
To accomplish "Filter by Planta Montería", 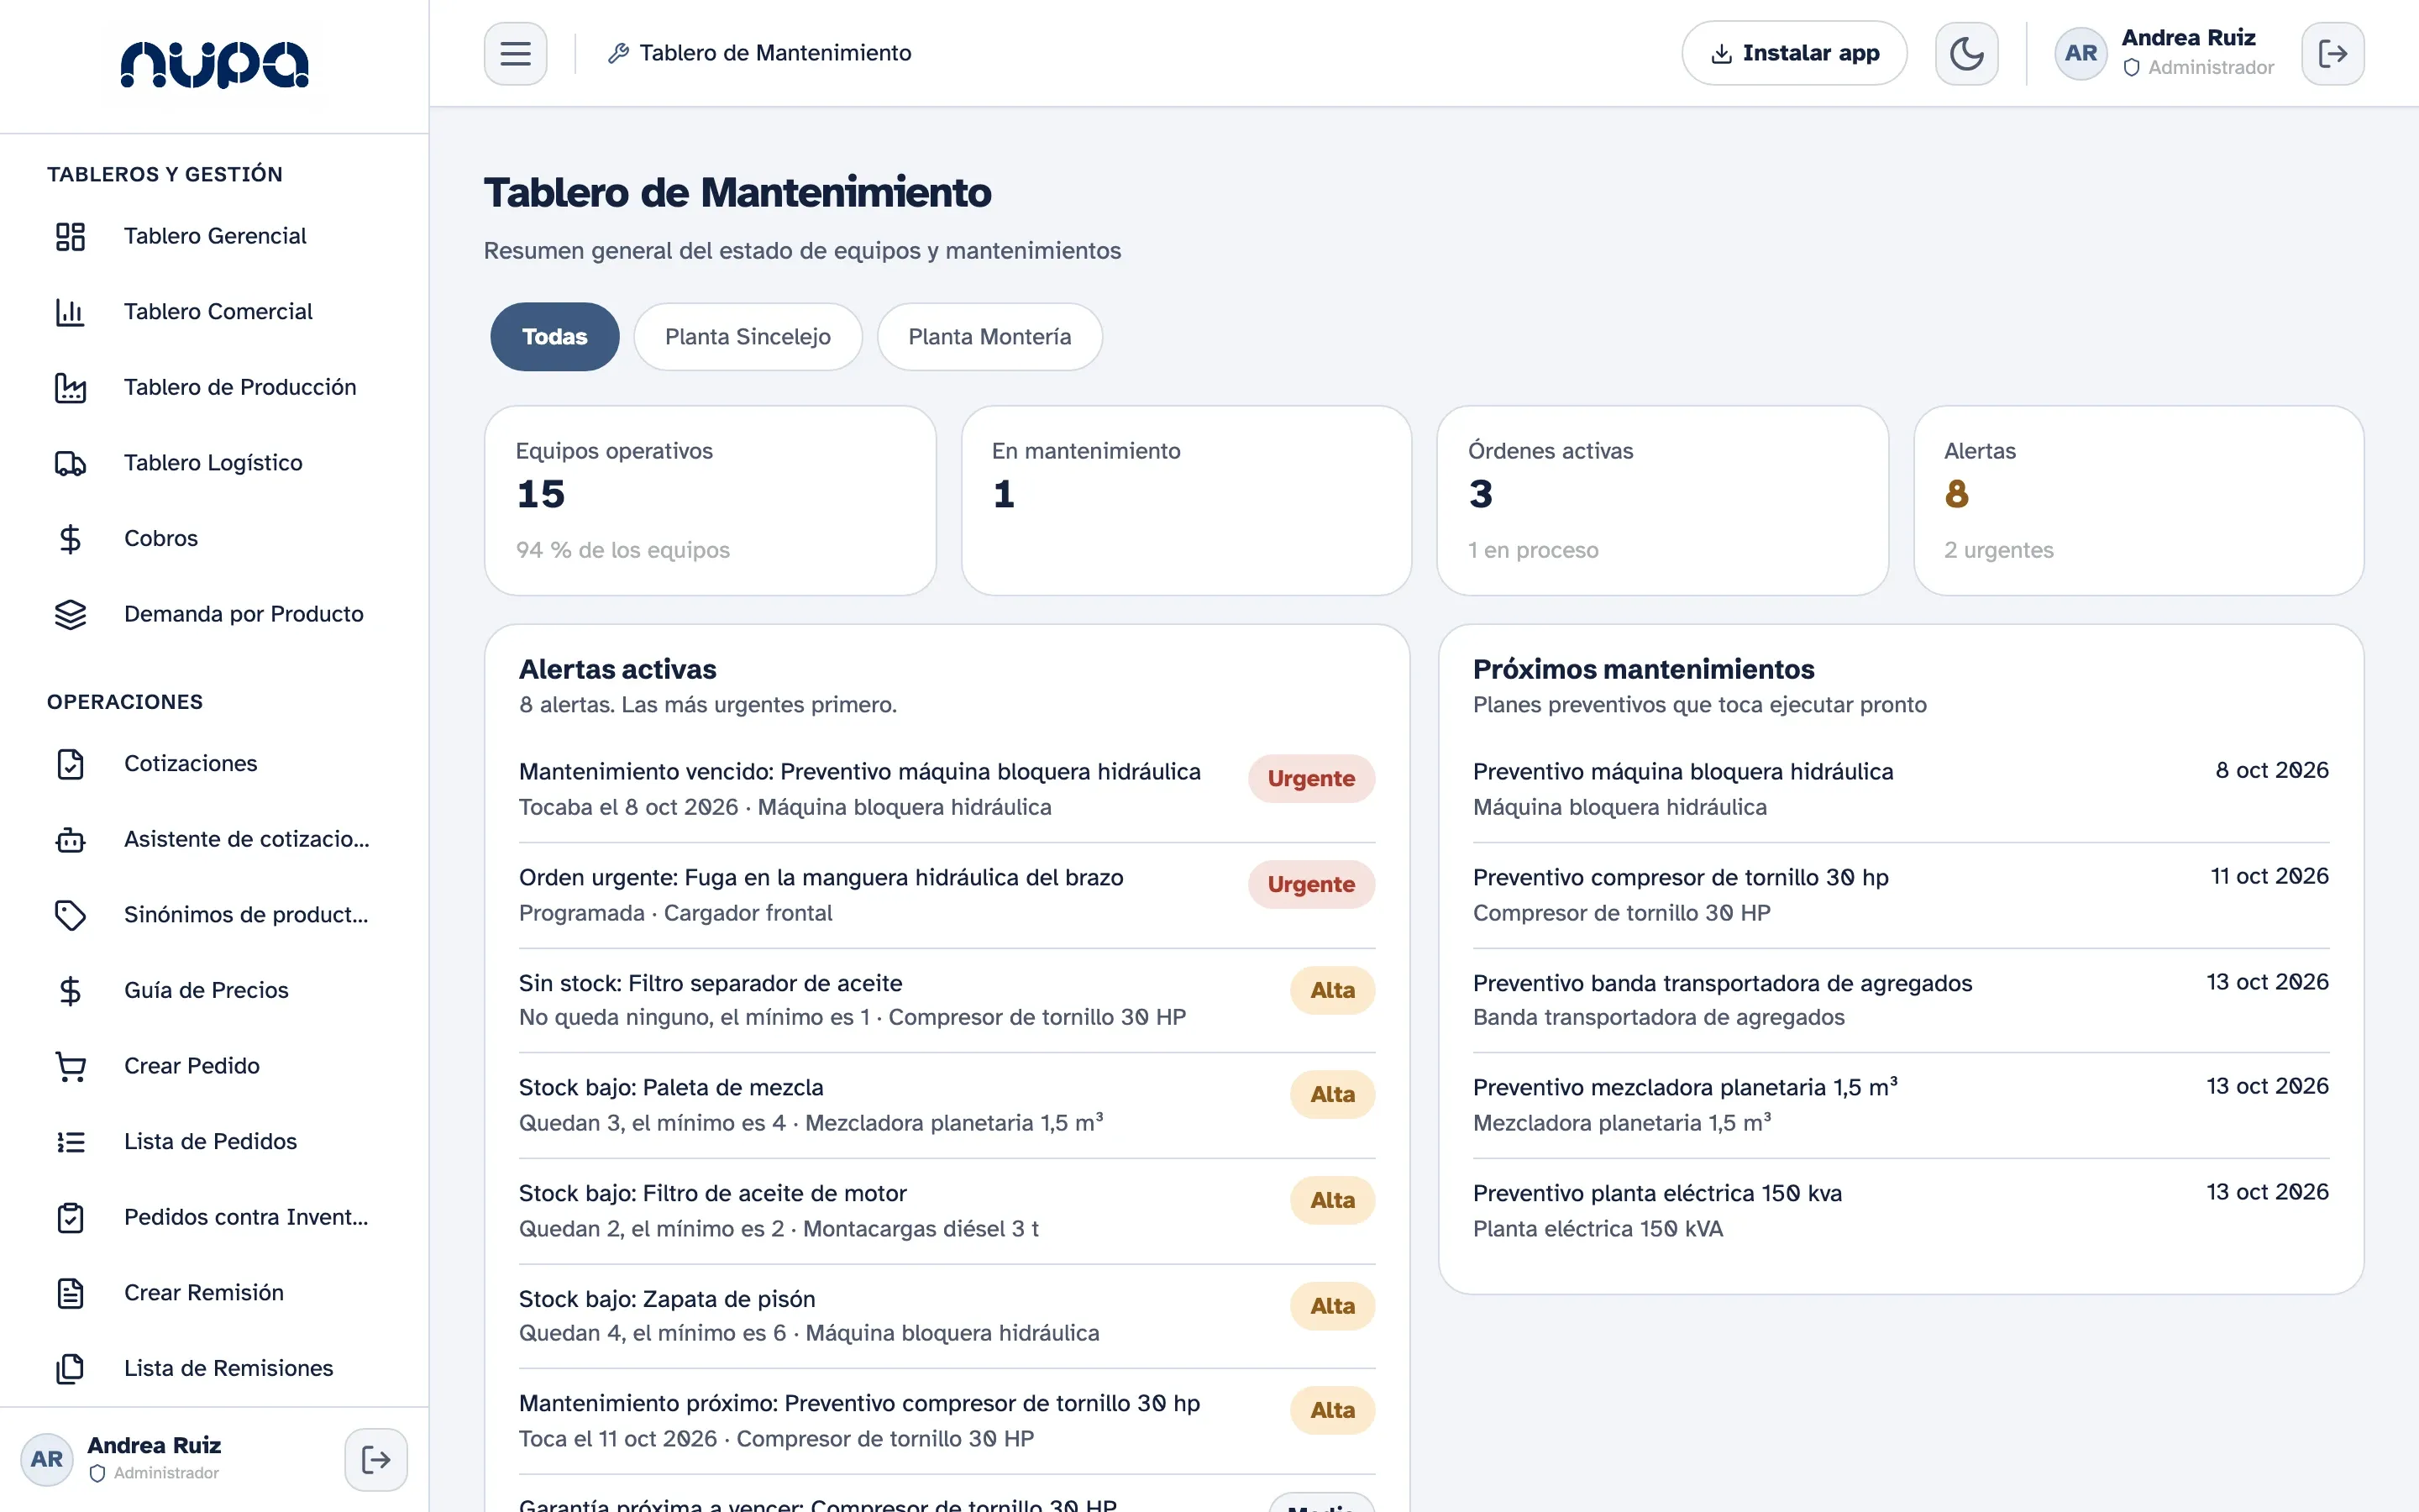I will [989, 337].
